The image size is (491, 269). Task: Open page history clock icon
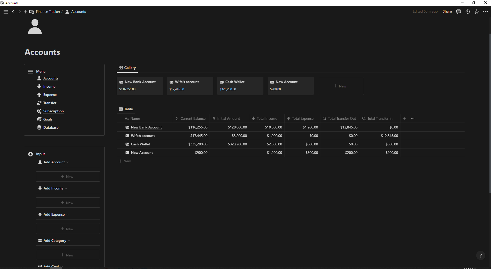(468, 12)
